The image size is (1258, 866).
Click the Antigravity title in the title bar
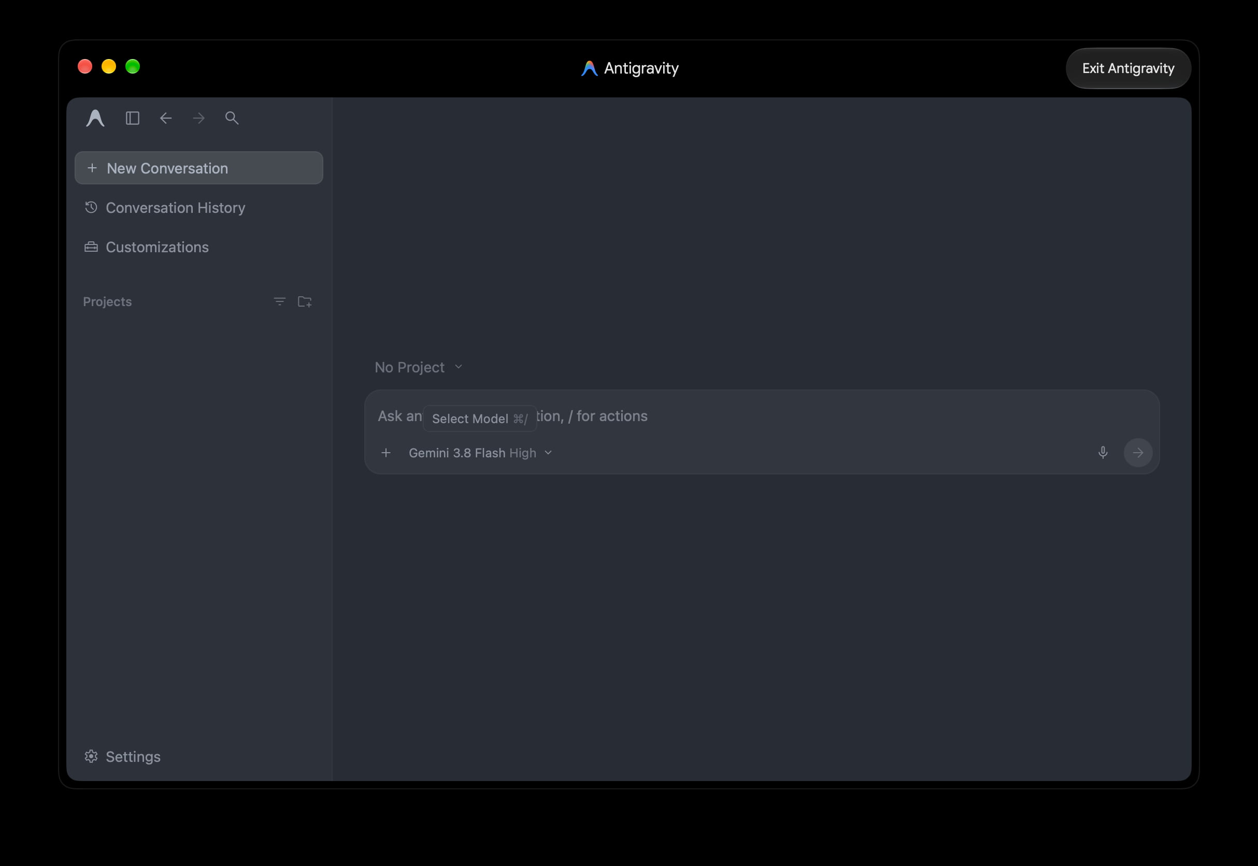point(630,68)
